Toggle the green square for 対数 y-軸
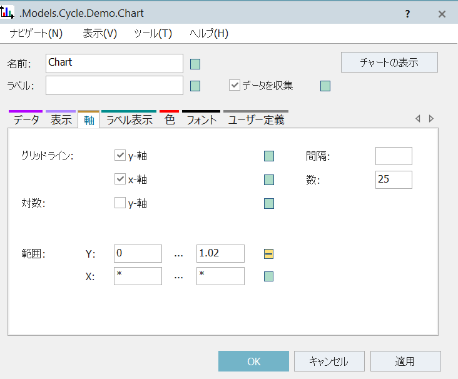Screen dimensions: 458x379 pyautogui.click(x=268, y=203)
